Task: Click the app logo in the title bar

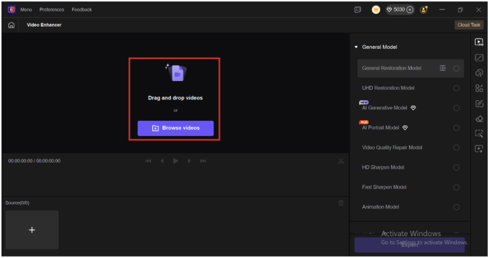Action: tap(11, 10)
